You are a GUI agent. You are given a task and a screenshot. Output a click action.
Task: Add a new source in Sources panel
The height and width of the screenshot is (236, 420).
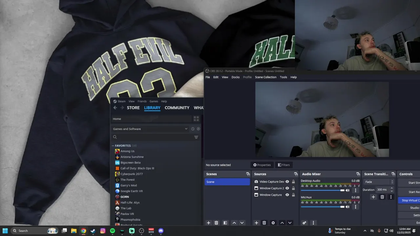tap(256, 223)
